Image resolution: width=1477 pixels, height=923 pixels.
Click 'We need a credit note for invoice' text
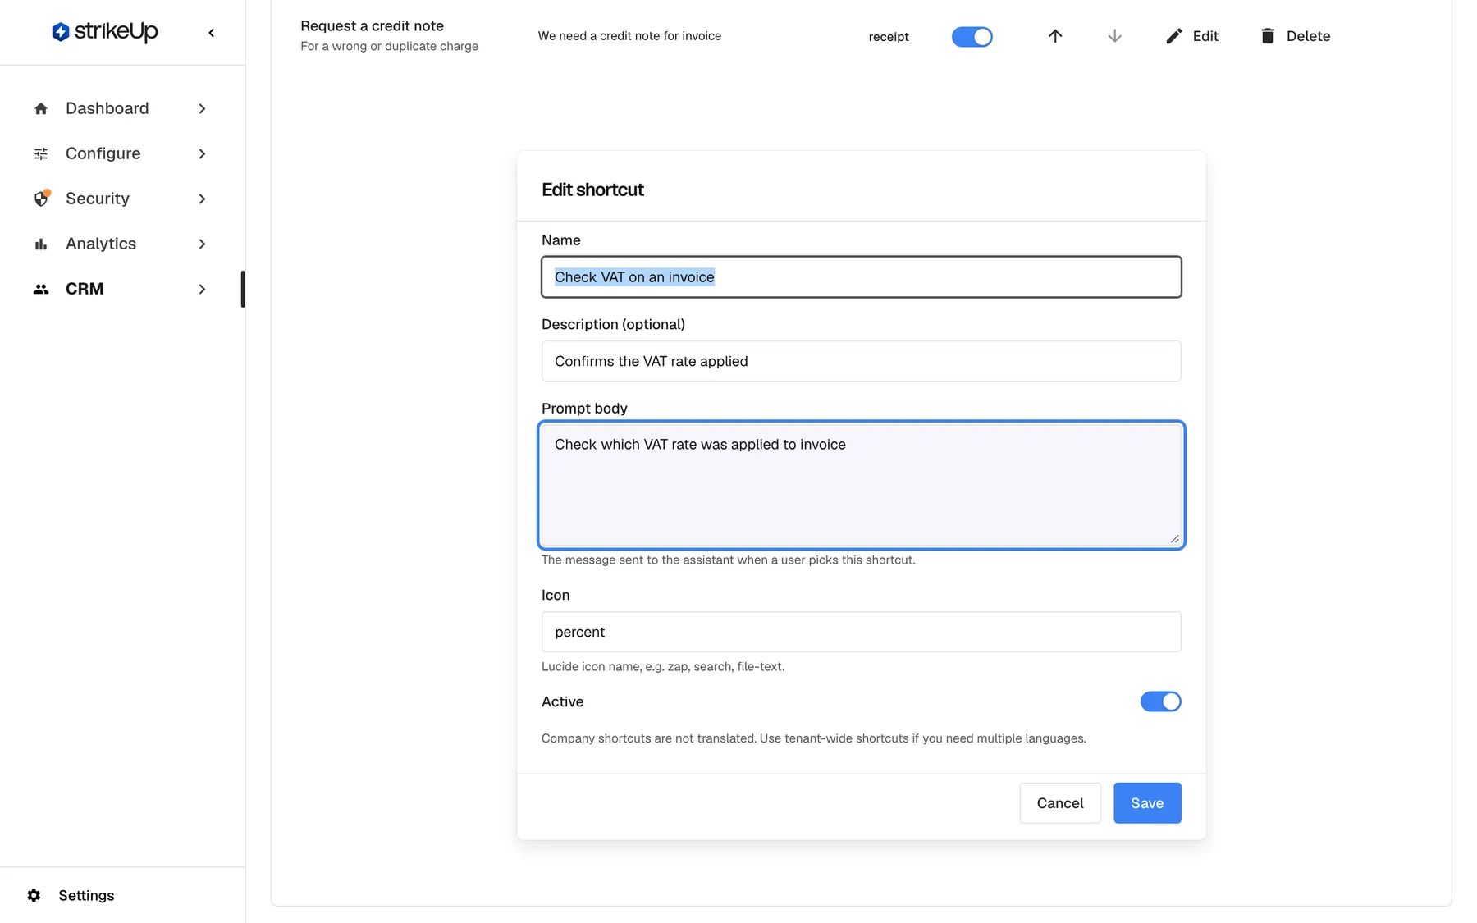(629, 36)
